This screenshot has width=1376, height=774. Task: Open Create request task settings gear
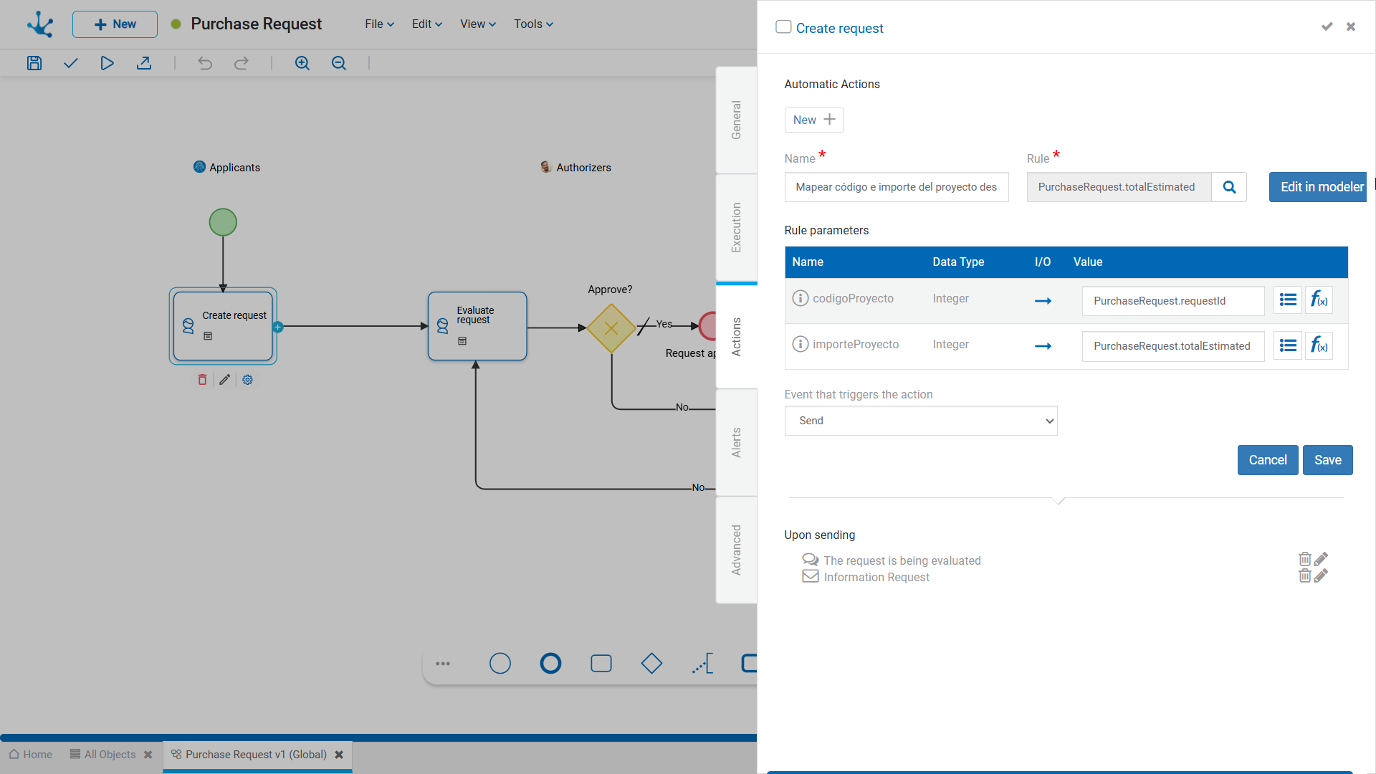(x=247, y=380)
